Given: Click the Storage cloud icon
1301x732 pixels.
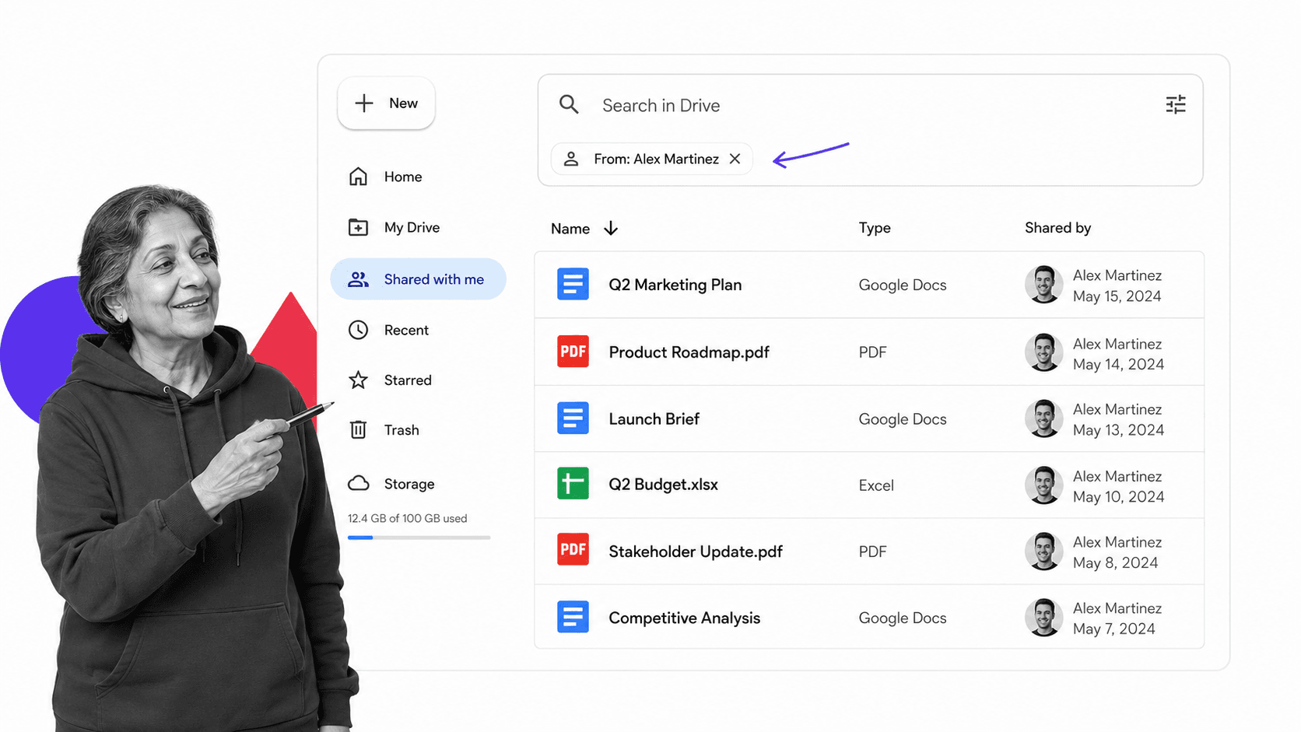Looking at the screenshot, I should pos(358,483).
